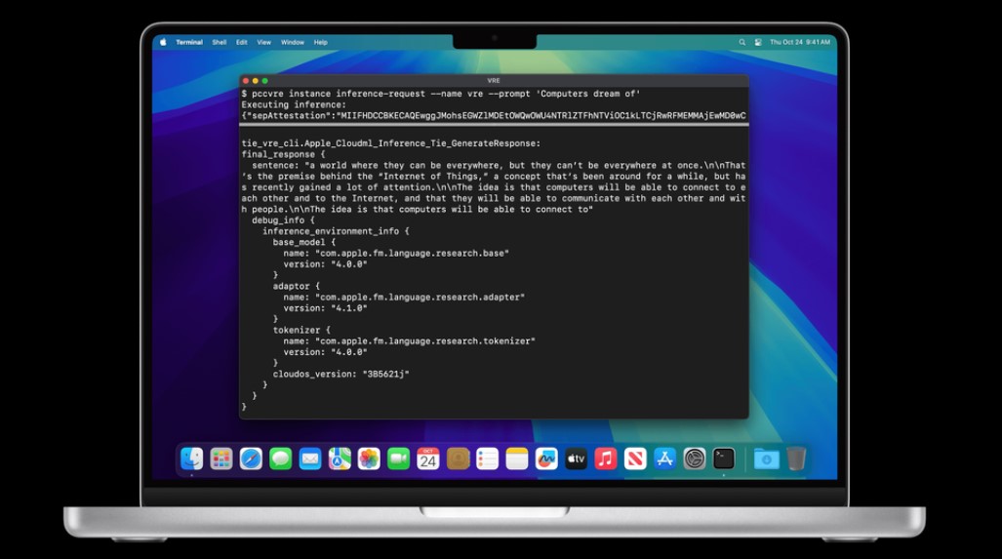Click 'inference_environment_info {' line
This screenshot has height=559, width=1002.
pos(336,231)
